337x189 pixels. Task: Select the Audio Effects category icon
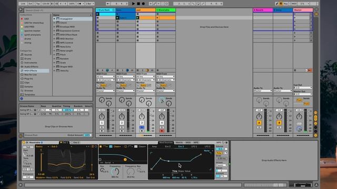click(x=22, y=67)
